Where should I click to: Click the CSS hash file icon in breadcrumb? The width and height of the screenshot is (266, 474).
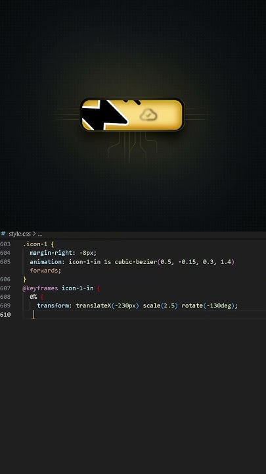tap(3, 234)
